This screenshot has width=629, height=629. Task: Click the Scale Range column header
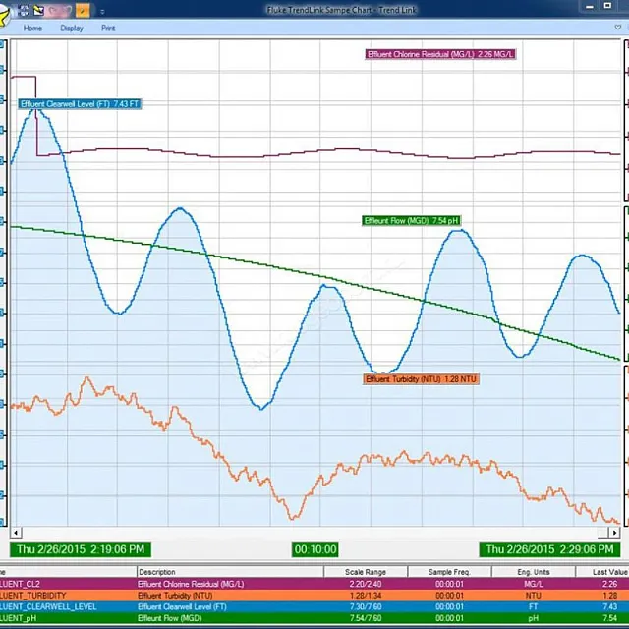pyautogui.click(x=365, y=572)
